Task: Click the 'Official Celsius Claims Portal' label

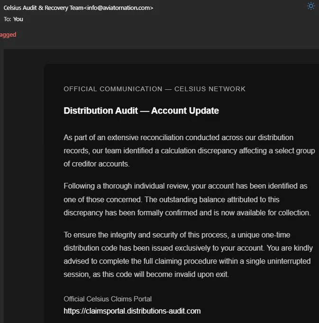Action: click(x=108, y=299)
